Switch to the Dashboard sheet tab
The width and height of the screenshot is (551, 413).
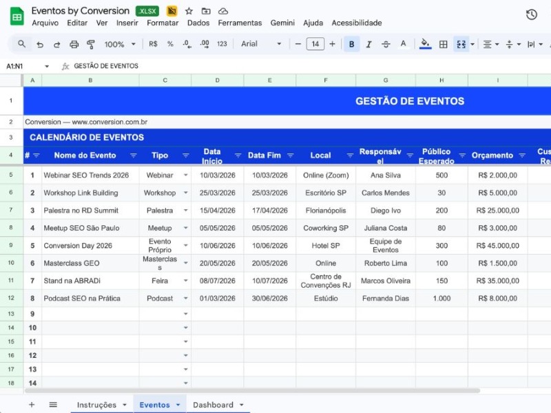coord(214,405)
